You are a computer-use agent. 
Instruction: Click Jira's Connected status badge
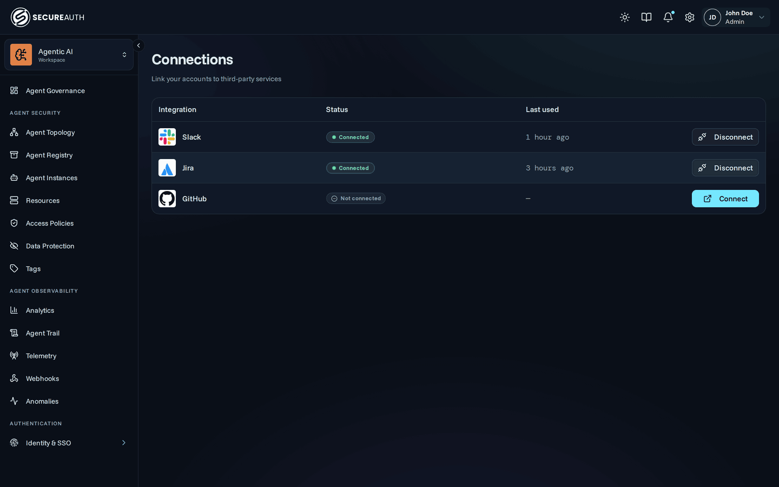coord(351,168)
